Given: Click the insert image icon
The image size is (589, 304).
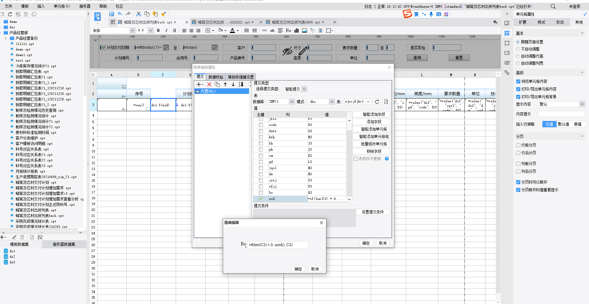Looking at the screenshot, I should click(305, 30).
